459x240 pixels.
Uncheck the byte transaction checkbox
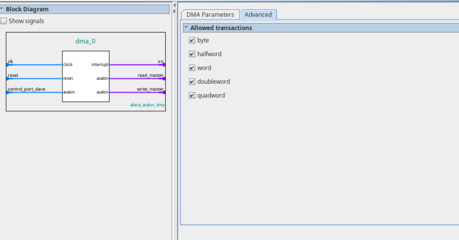point(192,40)
